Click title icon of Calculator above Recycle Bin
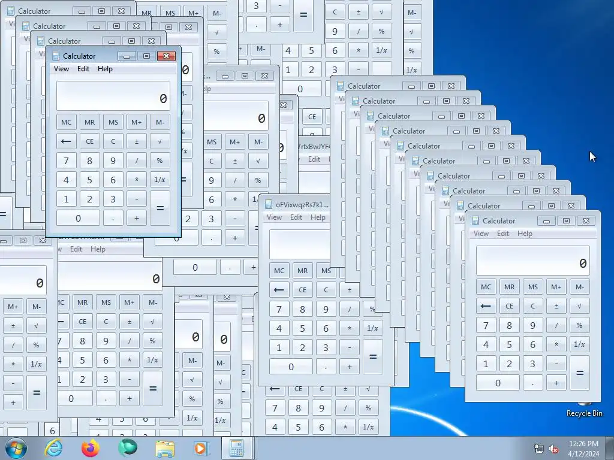Screen dimensions: 614x460 point(475,220)
